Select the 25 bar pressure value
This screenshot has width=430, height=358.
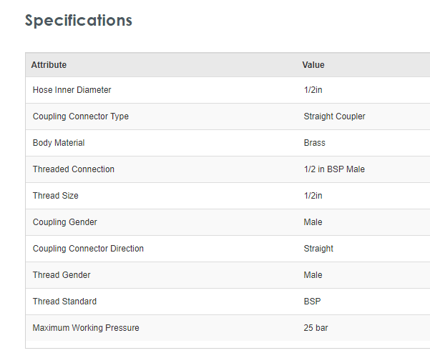316,328
